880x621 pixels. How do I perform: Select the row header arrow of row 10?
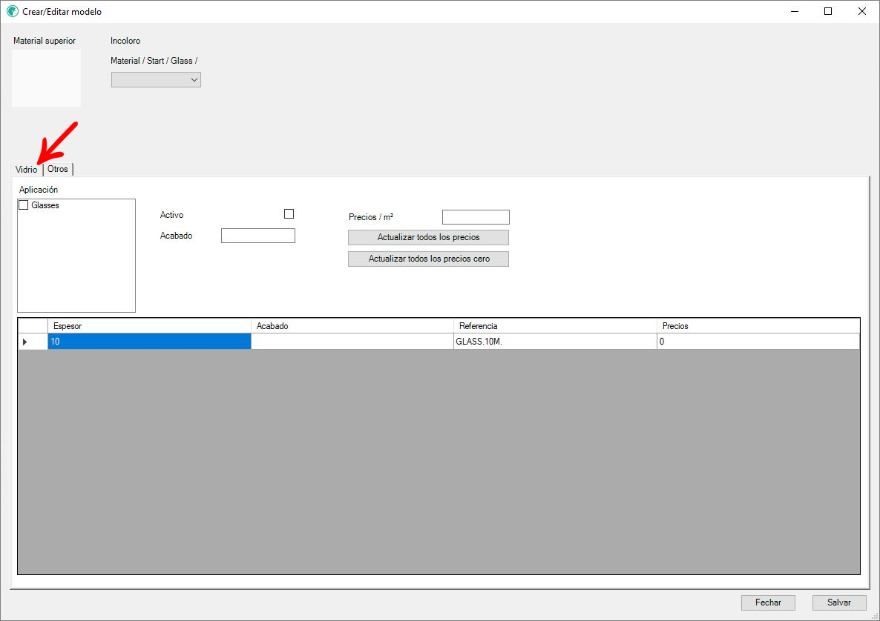coord(33,342)
